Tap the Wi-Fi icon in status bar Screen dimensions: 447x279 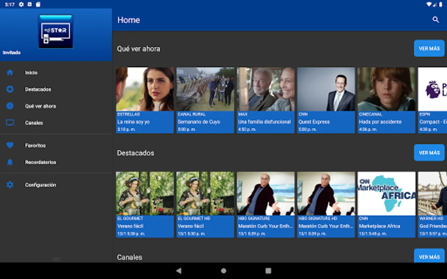(x=429, y=4)
